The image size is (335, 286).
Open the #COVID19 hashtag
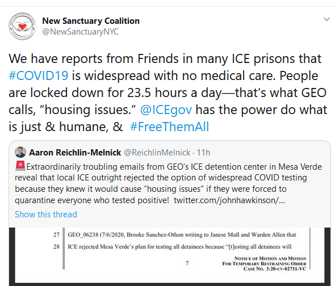coord(39,75)
